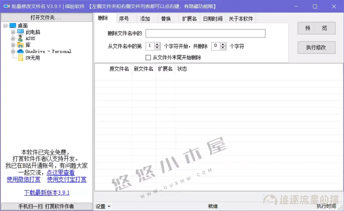Expand the OneDrive - Personal node
The height and width of the screenshot is (211, 344).
click(x=13, y=51)
